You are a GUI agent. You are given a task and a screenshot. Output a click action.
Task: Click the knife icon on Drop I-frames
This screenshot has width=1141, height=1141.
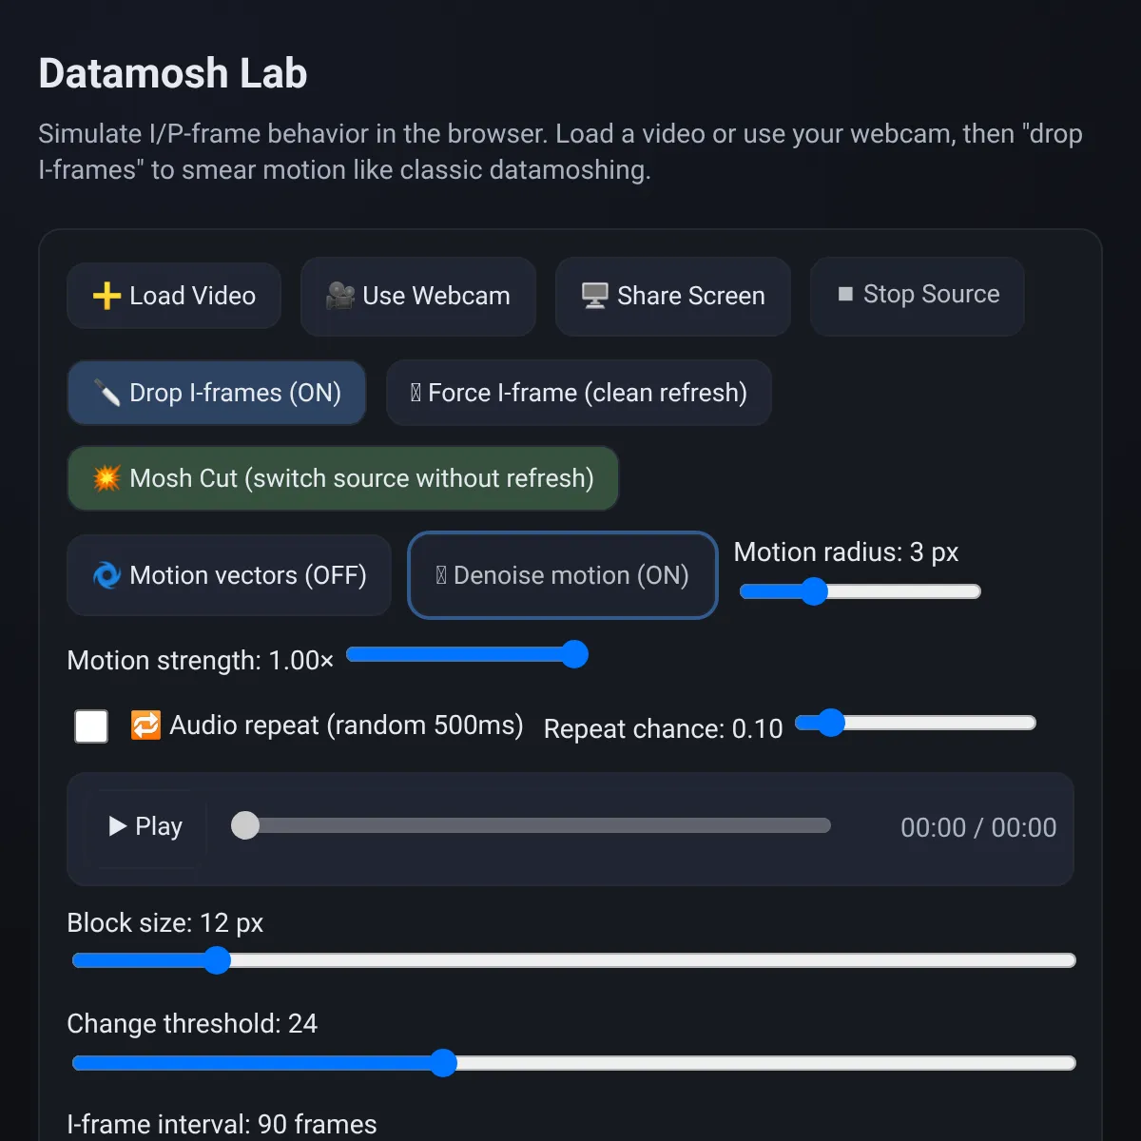(106, 393)
